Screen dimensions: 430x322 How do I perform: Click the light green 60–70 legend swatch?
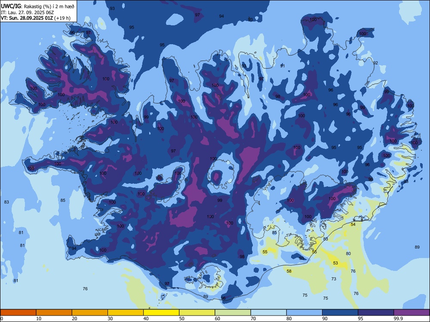coord(233,313)
